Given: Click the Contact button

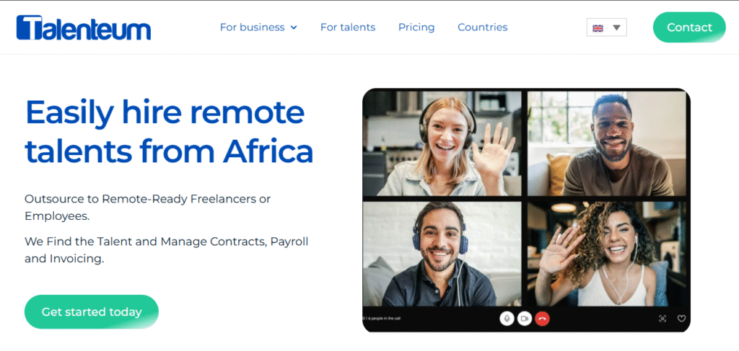Looking at the screenshot, I should pos(689,27).
